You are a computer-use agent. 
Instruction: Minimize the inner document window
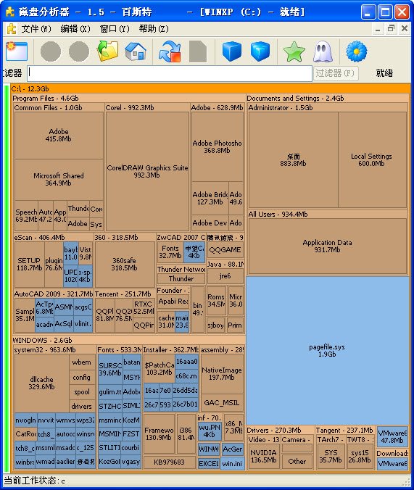pyautogui.click(x=378, y=29)
